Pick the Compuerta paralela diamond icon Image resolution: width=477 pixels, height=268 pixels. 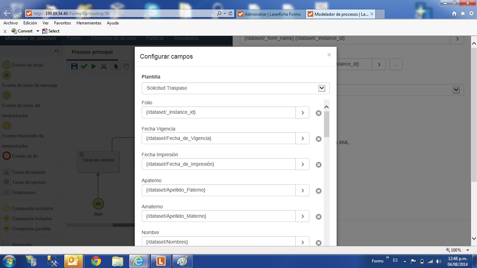[6, 229]
